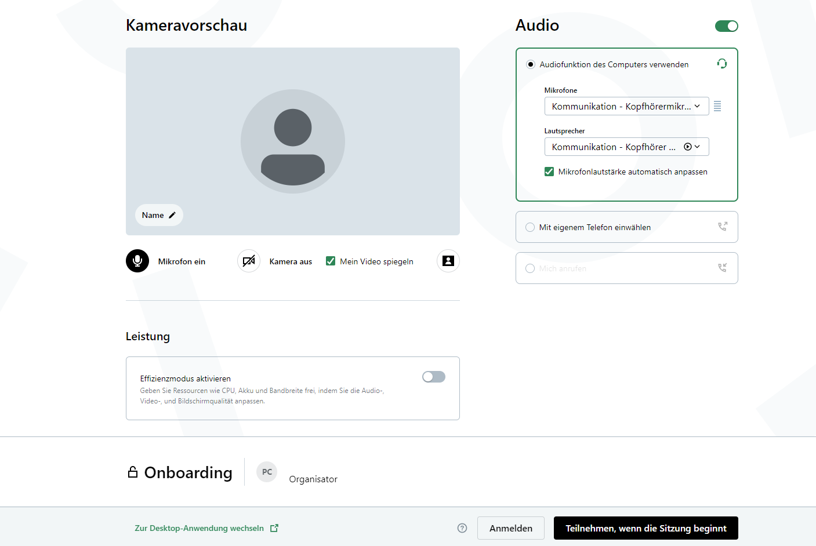The image size is (816, 546).
Task: Open the Mikrofone dropdown
Action: [x=626, y=106]
